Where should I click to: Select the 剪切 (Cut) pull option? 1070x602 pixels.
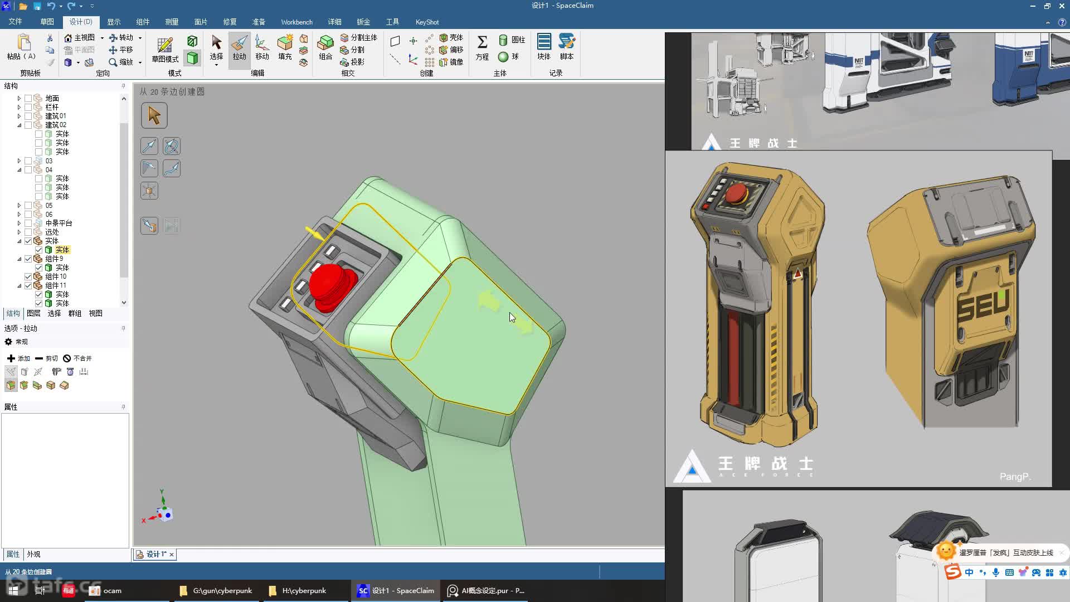[x=46, y=358]
